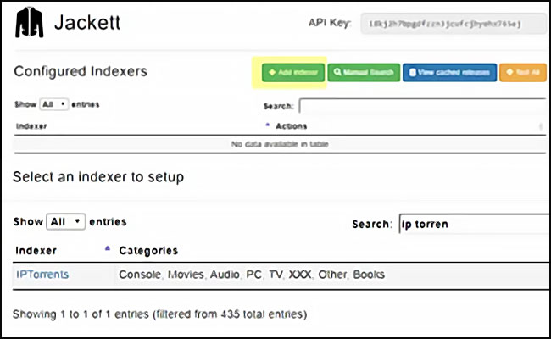Click the Add indexer button
This screenshot has width=551, height=339.
(x=293, y=72)
